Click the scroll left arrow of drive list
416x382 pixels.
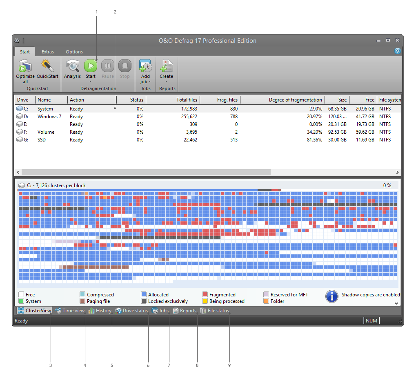18,172
